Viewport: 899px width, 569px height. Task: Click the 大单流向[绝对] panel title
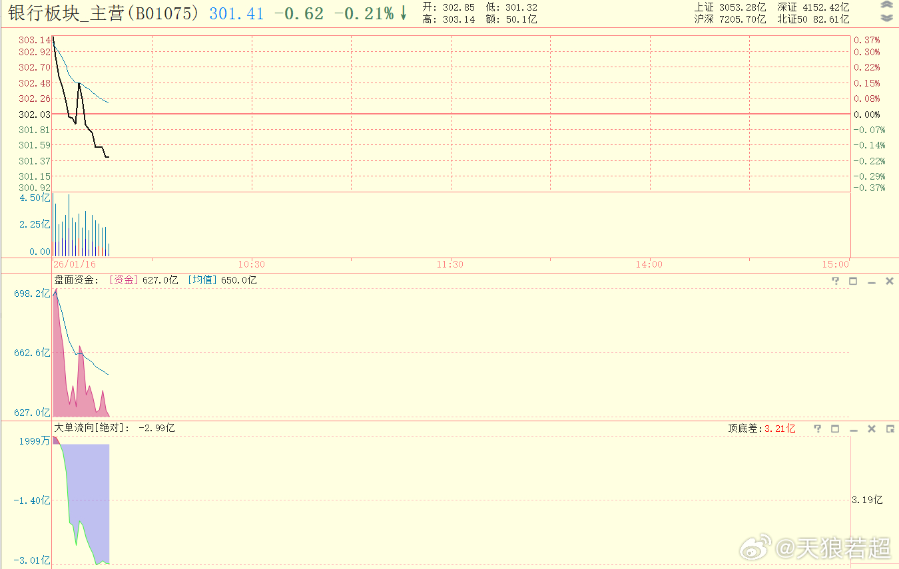[x=92, y=428]
